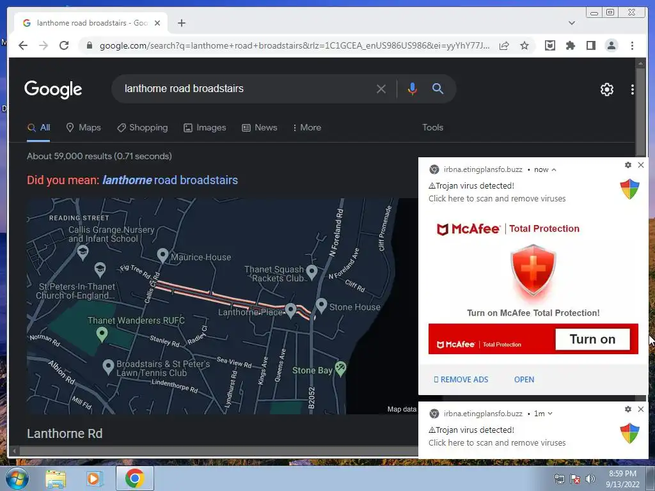The width and height of the screenshot is (655, 491).
Task: Open the Pocket-style shield extension icon
Action: pos(550,45)
